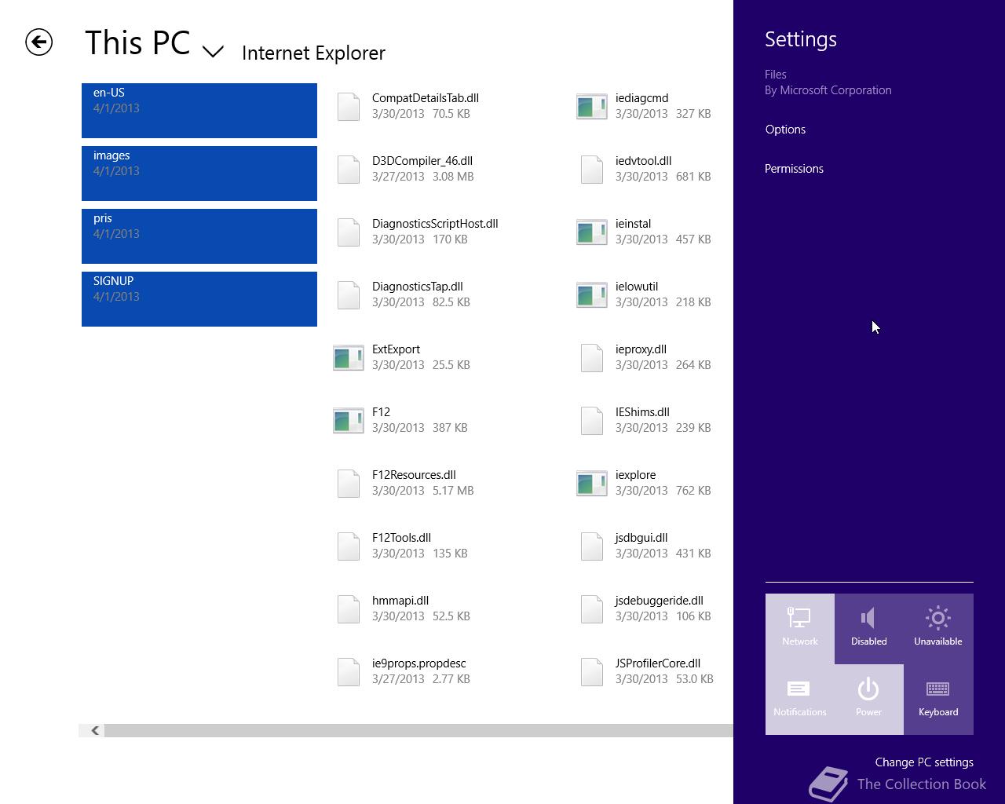
Task: Select hmmapi.dll file icon
Action: [x=349, y=609]
